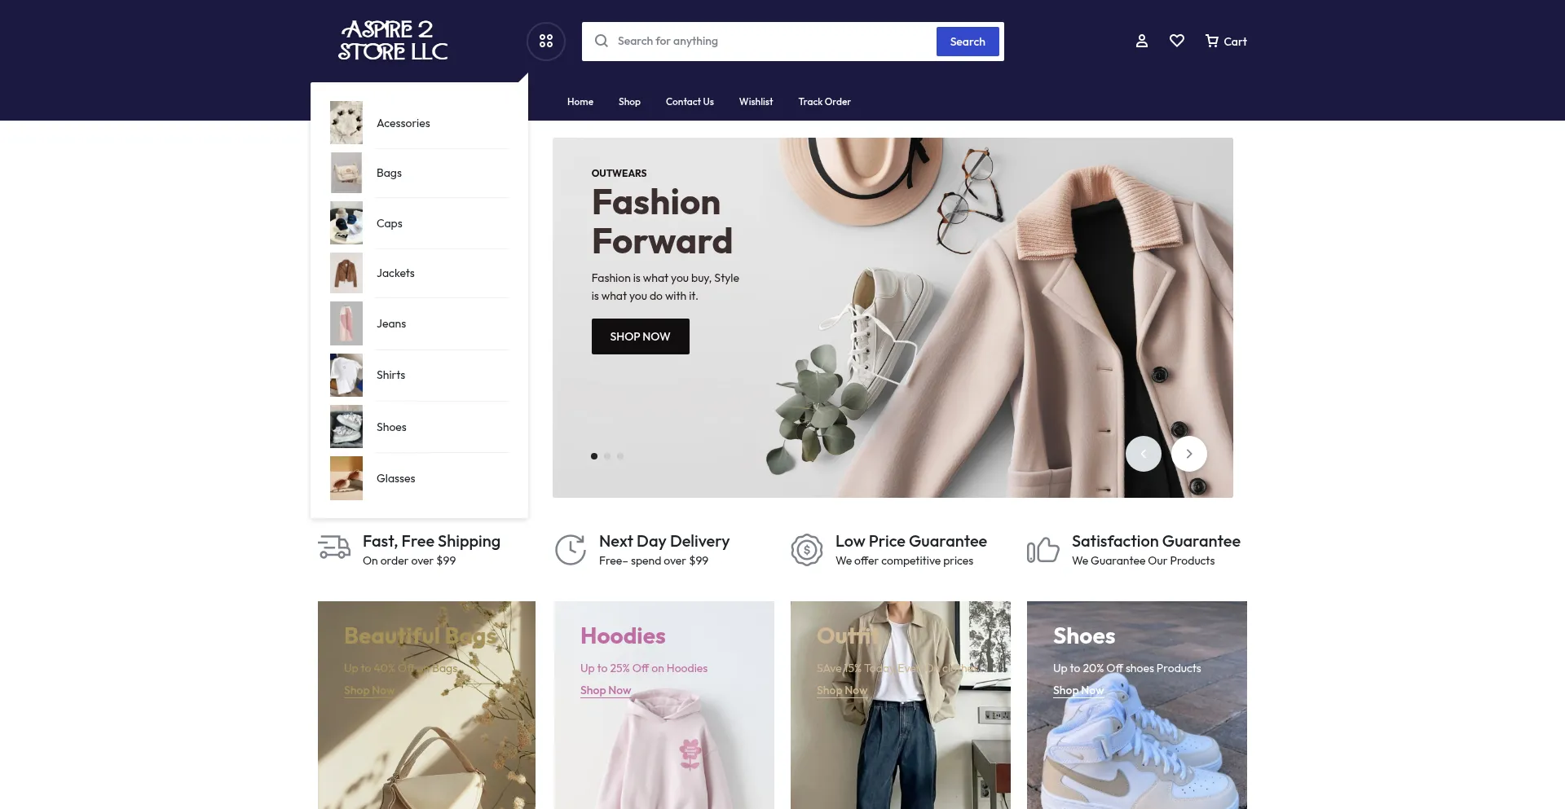Image resolution: width=1565 pixels, height=809 pixels.
Task: Select the first carousel dot indicator
Action: pyautogui.click(x=594, y=456)
